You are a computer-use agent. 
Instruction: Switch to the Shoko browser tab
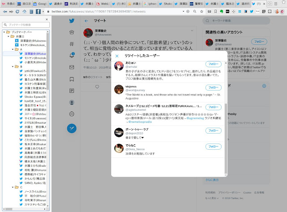click(x=166, y=4)
